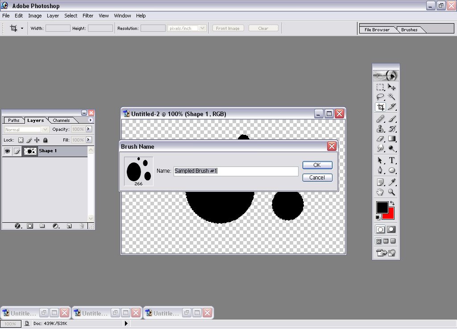The height and width of the screenshot is (329, 457).
Task: Create new fill or adjustment layer
Action: 56,226
